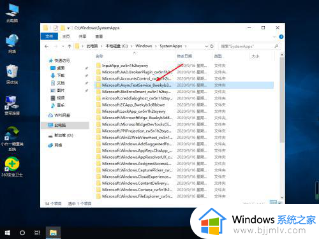Launch 360安全卫士 desktop shortcut
The height and width of the screenshot is (239, 319).
pyautogui.click(x=12, y=167)
